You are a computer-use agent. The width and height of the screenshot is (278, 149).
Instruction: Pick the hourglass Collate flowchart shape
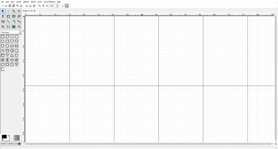7,60
